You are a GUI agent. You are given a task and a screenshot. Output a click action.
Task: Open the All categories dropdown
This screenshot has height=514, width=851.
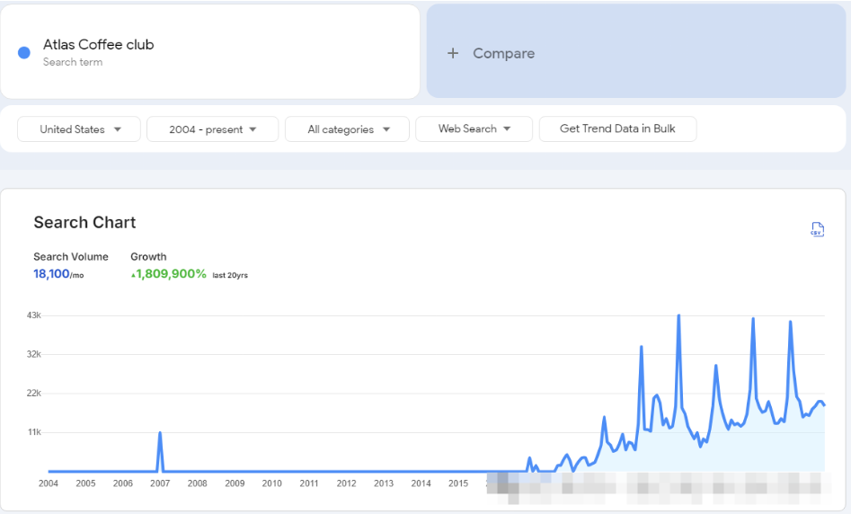click(x=347, y=129)
